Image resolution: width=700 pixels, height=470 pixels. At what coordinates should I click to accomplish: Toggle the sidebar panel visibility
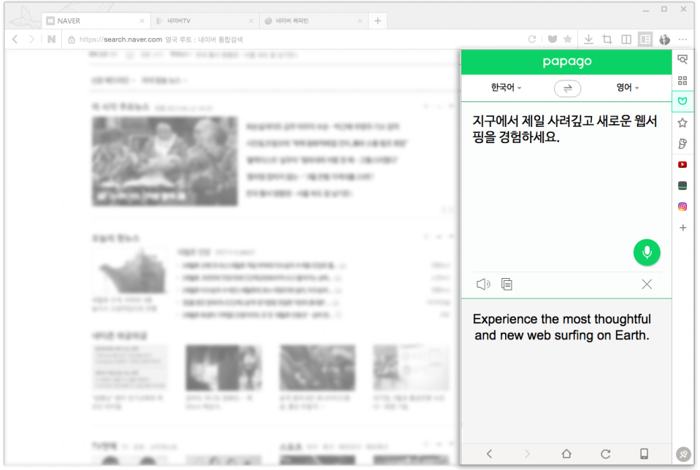[645, 39]
